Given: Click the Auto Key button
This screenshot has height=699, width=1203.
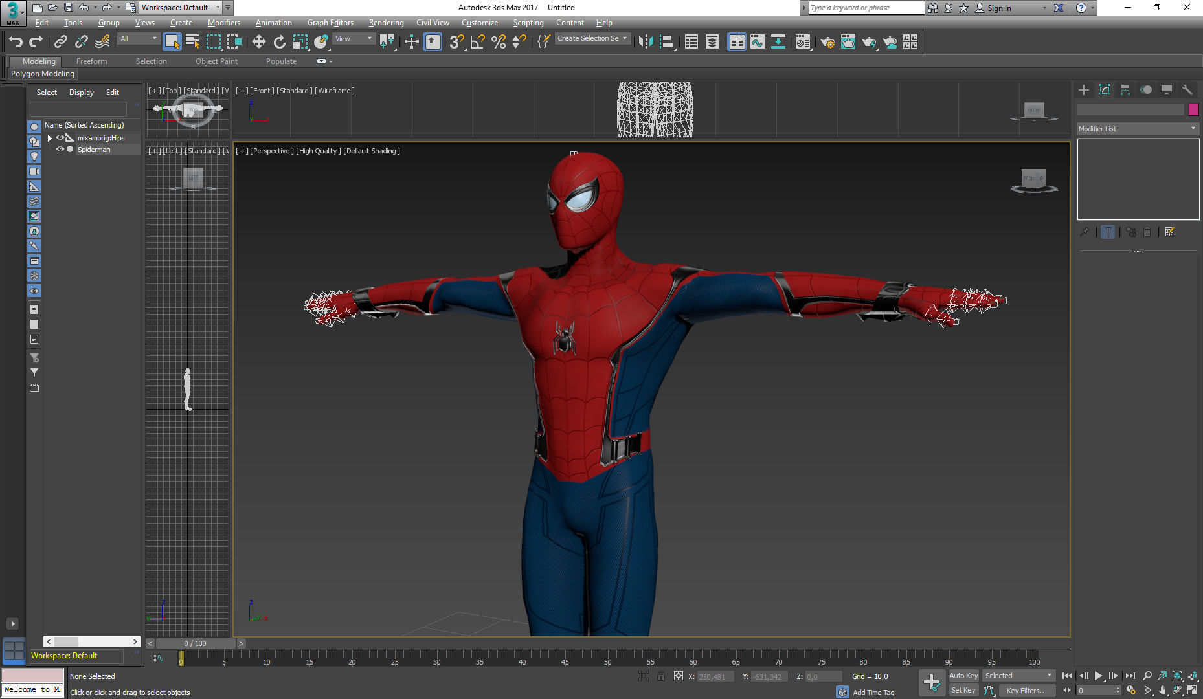Looking at the screenshot, I should pos(963,676).
